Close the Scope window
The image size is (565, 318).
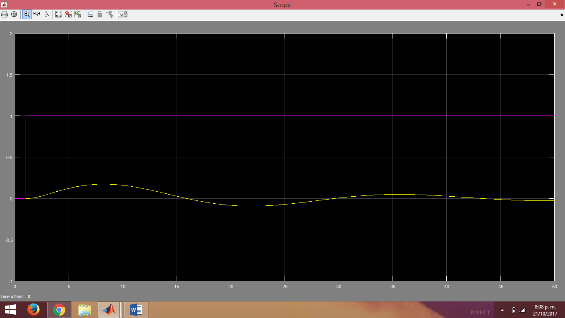pos(554,4)
